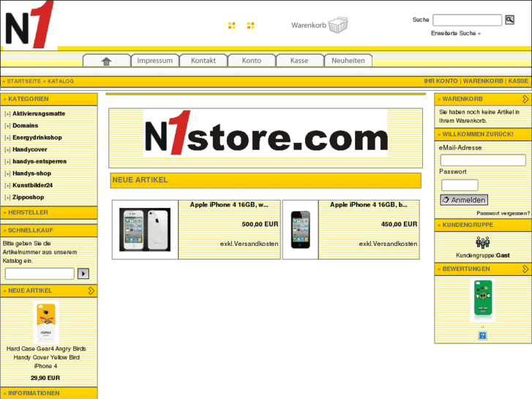
Task: Expand the Aktivierungsmatte category
Action: (7, 114)
